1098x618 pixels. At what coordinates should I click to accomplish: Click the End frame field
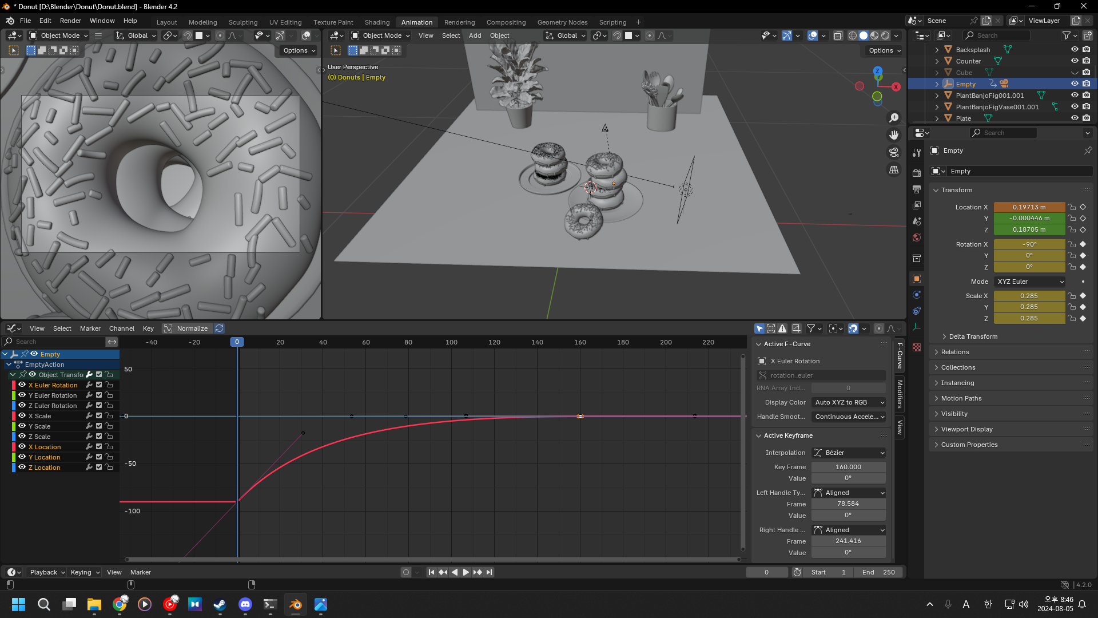pos(878,572)
